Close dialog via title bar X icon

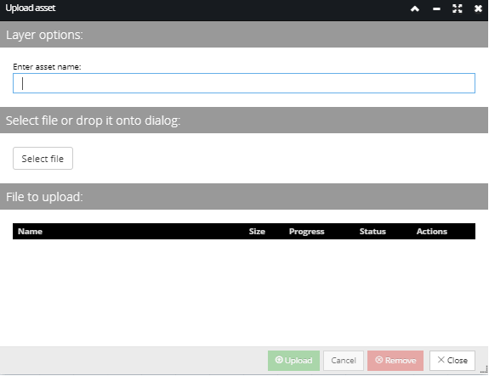(478, 8)
